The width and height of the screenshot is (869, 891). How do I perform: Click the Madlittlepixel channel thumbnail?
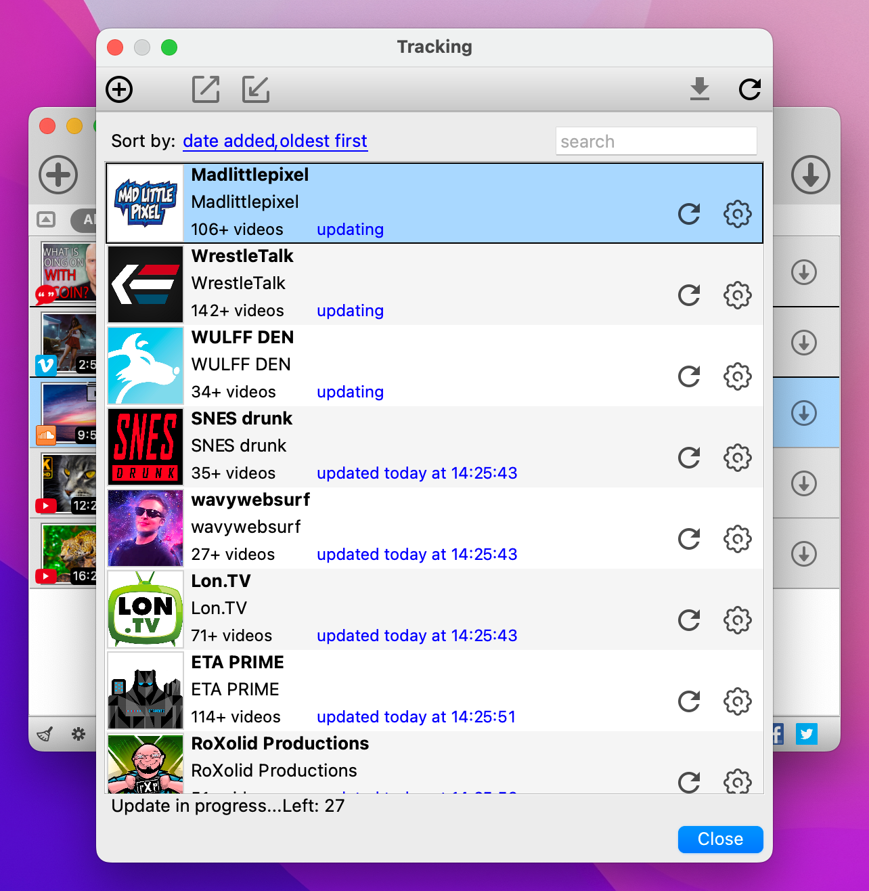[x=146, y=203]
